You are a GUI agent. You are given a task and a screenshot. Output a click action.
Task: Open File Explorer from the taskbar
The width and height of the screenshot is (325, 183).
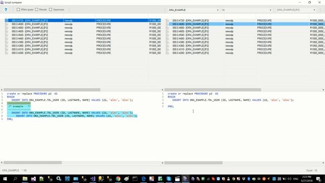(x=25, y=178)
